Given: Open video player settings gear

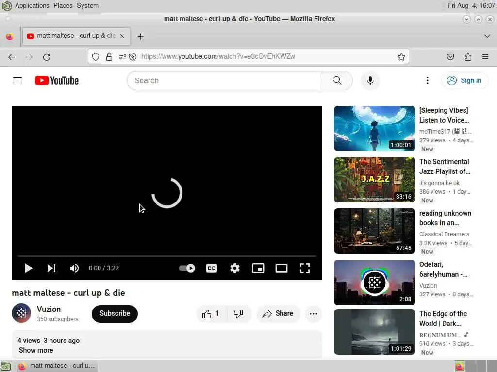Looking at the screenshot, I should pos(235,268).
